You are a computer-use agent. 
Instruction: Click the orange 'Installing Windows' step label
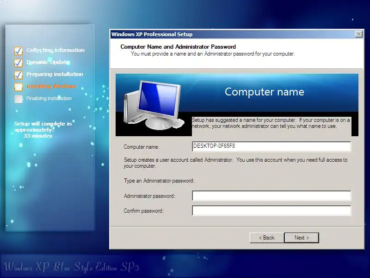click(x=51, y=86)
